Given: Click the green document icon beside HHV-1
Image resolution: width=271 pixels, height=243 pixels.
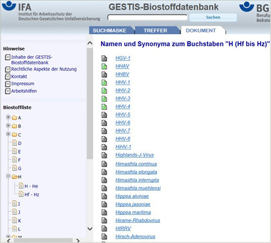Looking at the screenshot, I should (x=104, y=83).
